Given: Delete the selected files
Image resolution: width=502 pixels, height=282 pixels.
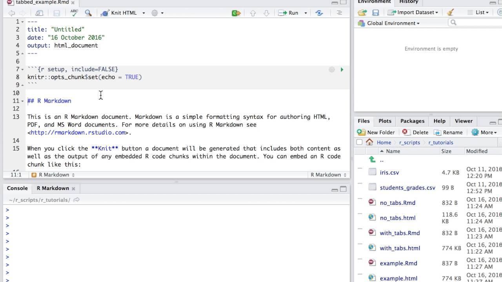Looking at the screenshot, I should pyautogui.click(x=415, y=132).
